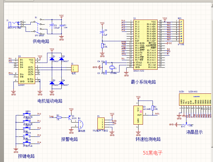Click the '8*10K' label below RP1
The height and width of the screenshot is (162, 213).
tap(181, 45)
